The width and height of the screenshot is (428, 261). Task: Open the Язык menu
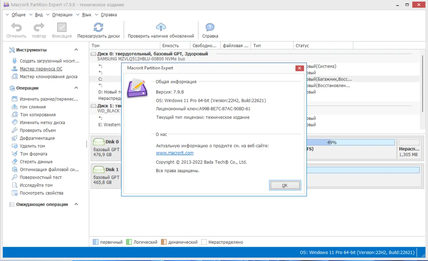click(86, 15)
